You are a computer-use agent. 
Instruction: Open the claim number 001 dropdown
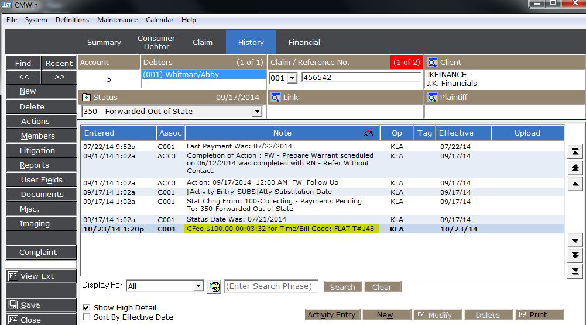pyautogui.click(x=293, y=78)
